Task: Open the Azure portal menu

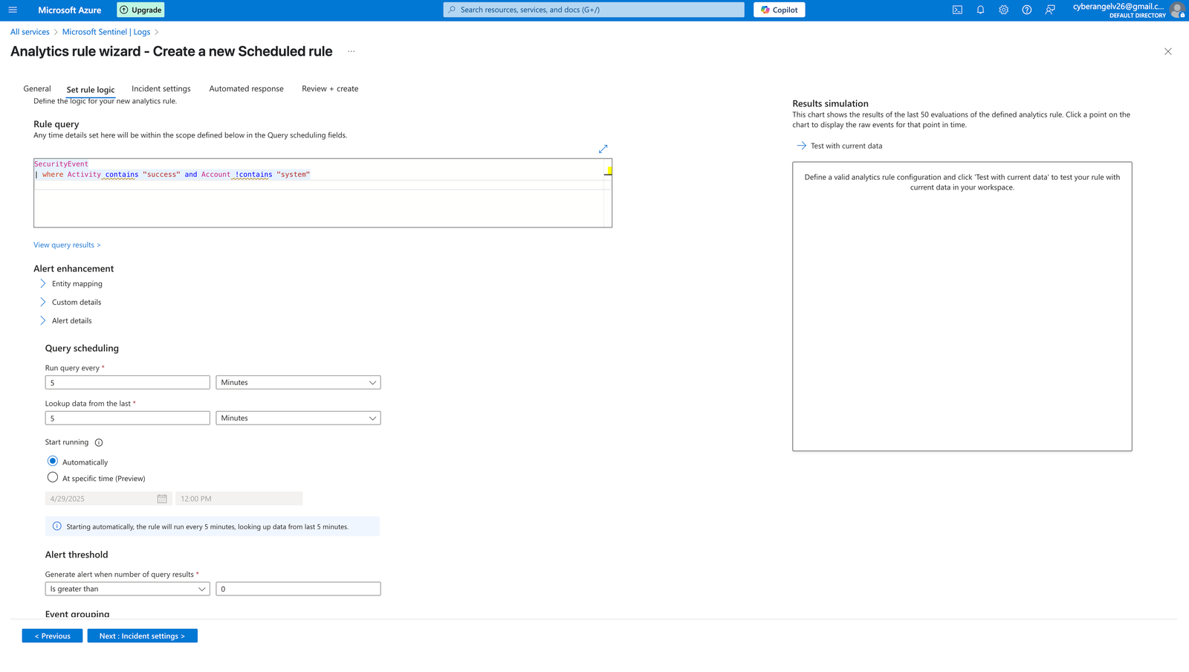Action: 12,10
